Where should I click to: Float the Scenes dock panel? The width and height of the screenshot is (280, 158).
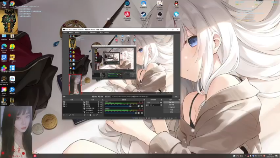(x=82, y=100)
